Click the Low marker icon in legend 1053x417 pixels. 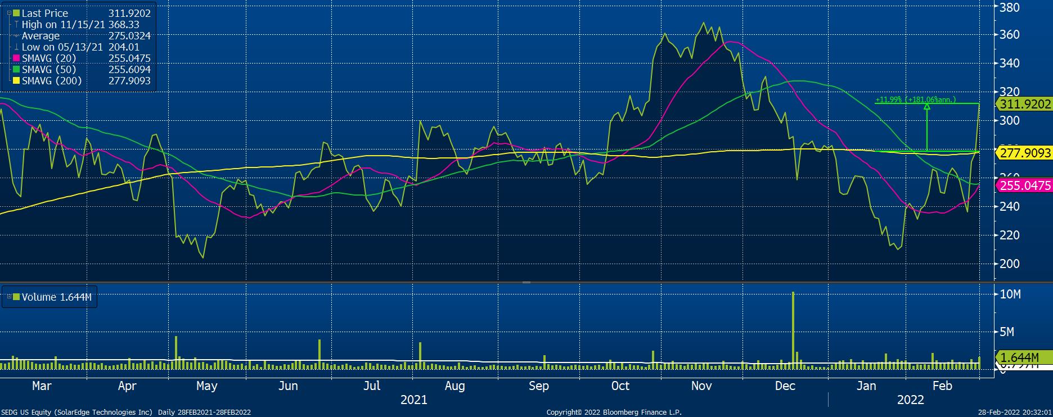click(x=16, y=47)
